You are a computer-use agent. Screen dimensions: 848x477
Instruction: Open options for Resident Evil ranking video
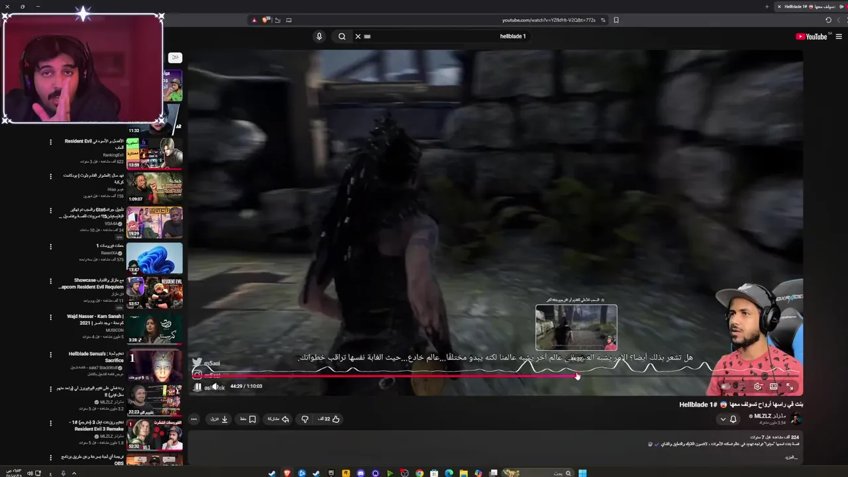coord(50,142)
